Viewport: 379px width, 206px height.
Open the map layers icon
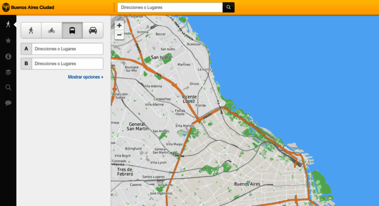(8, 72)
